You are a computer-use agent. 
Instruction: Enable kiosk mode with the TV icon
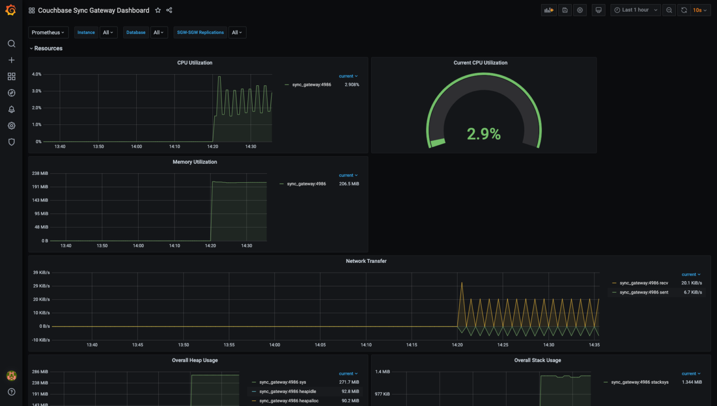click(x=598, y=10)
